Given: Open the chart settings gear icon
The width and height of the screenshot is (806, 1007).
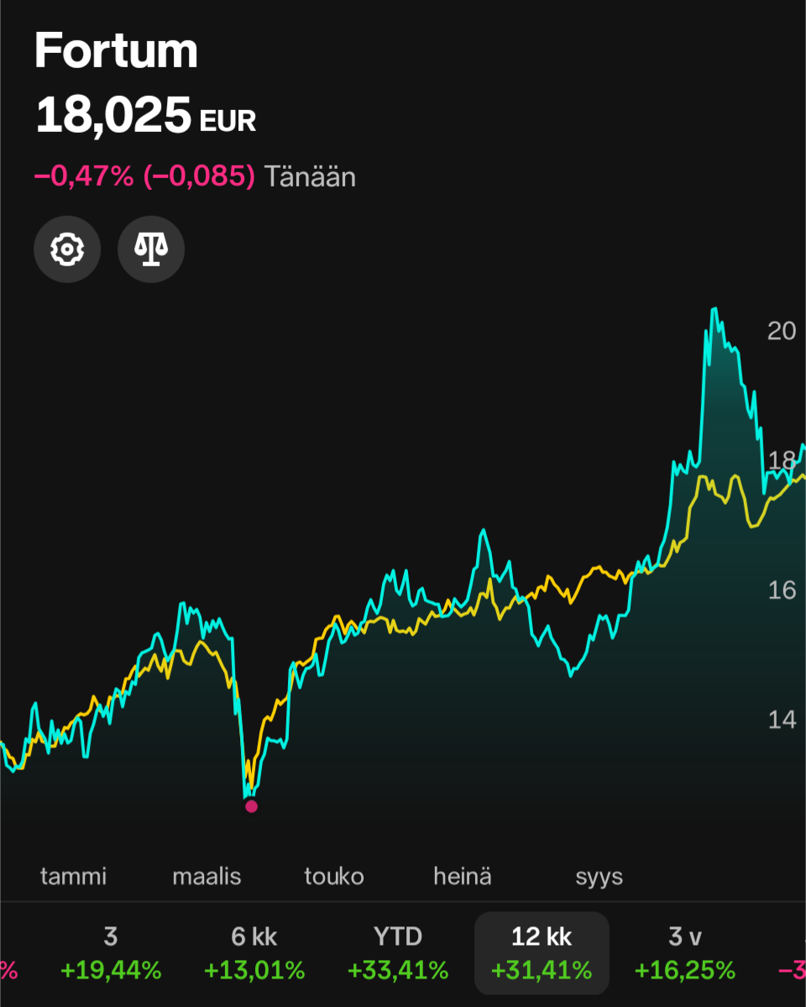Looking at the screenshot, I should tap(67, 249).
